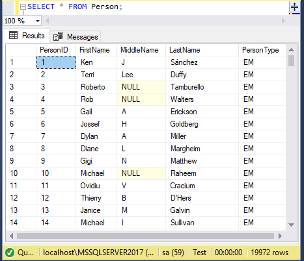Screen dimensions: 304x261
Task: Click the PersonType column header
Action: pyautogui.click(x=262, y=50)
